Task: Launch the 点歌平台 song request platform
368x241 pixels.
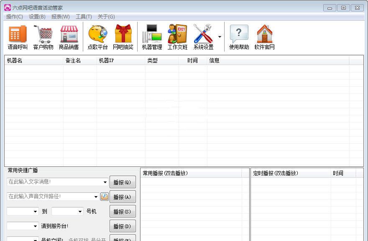Action: pyautogui.click(x=97, y=37)
